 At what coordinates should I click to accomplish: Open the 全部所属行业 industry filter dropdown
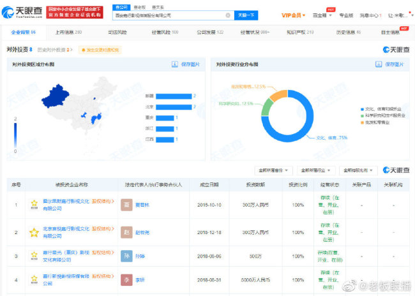click(316, 170)
